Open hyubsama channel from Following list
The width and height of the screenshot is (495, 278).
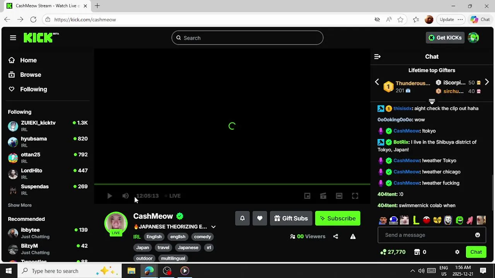point(48,142)
